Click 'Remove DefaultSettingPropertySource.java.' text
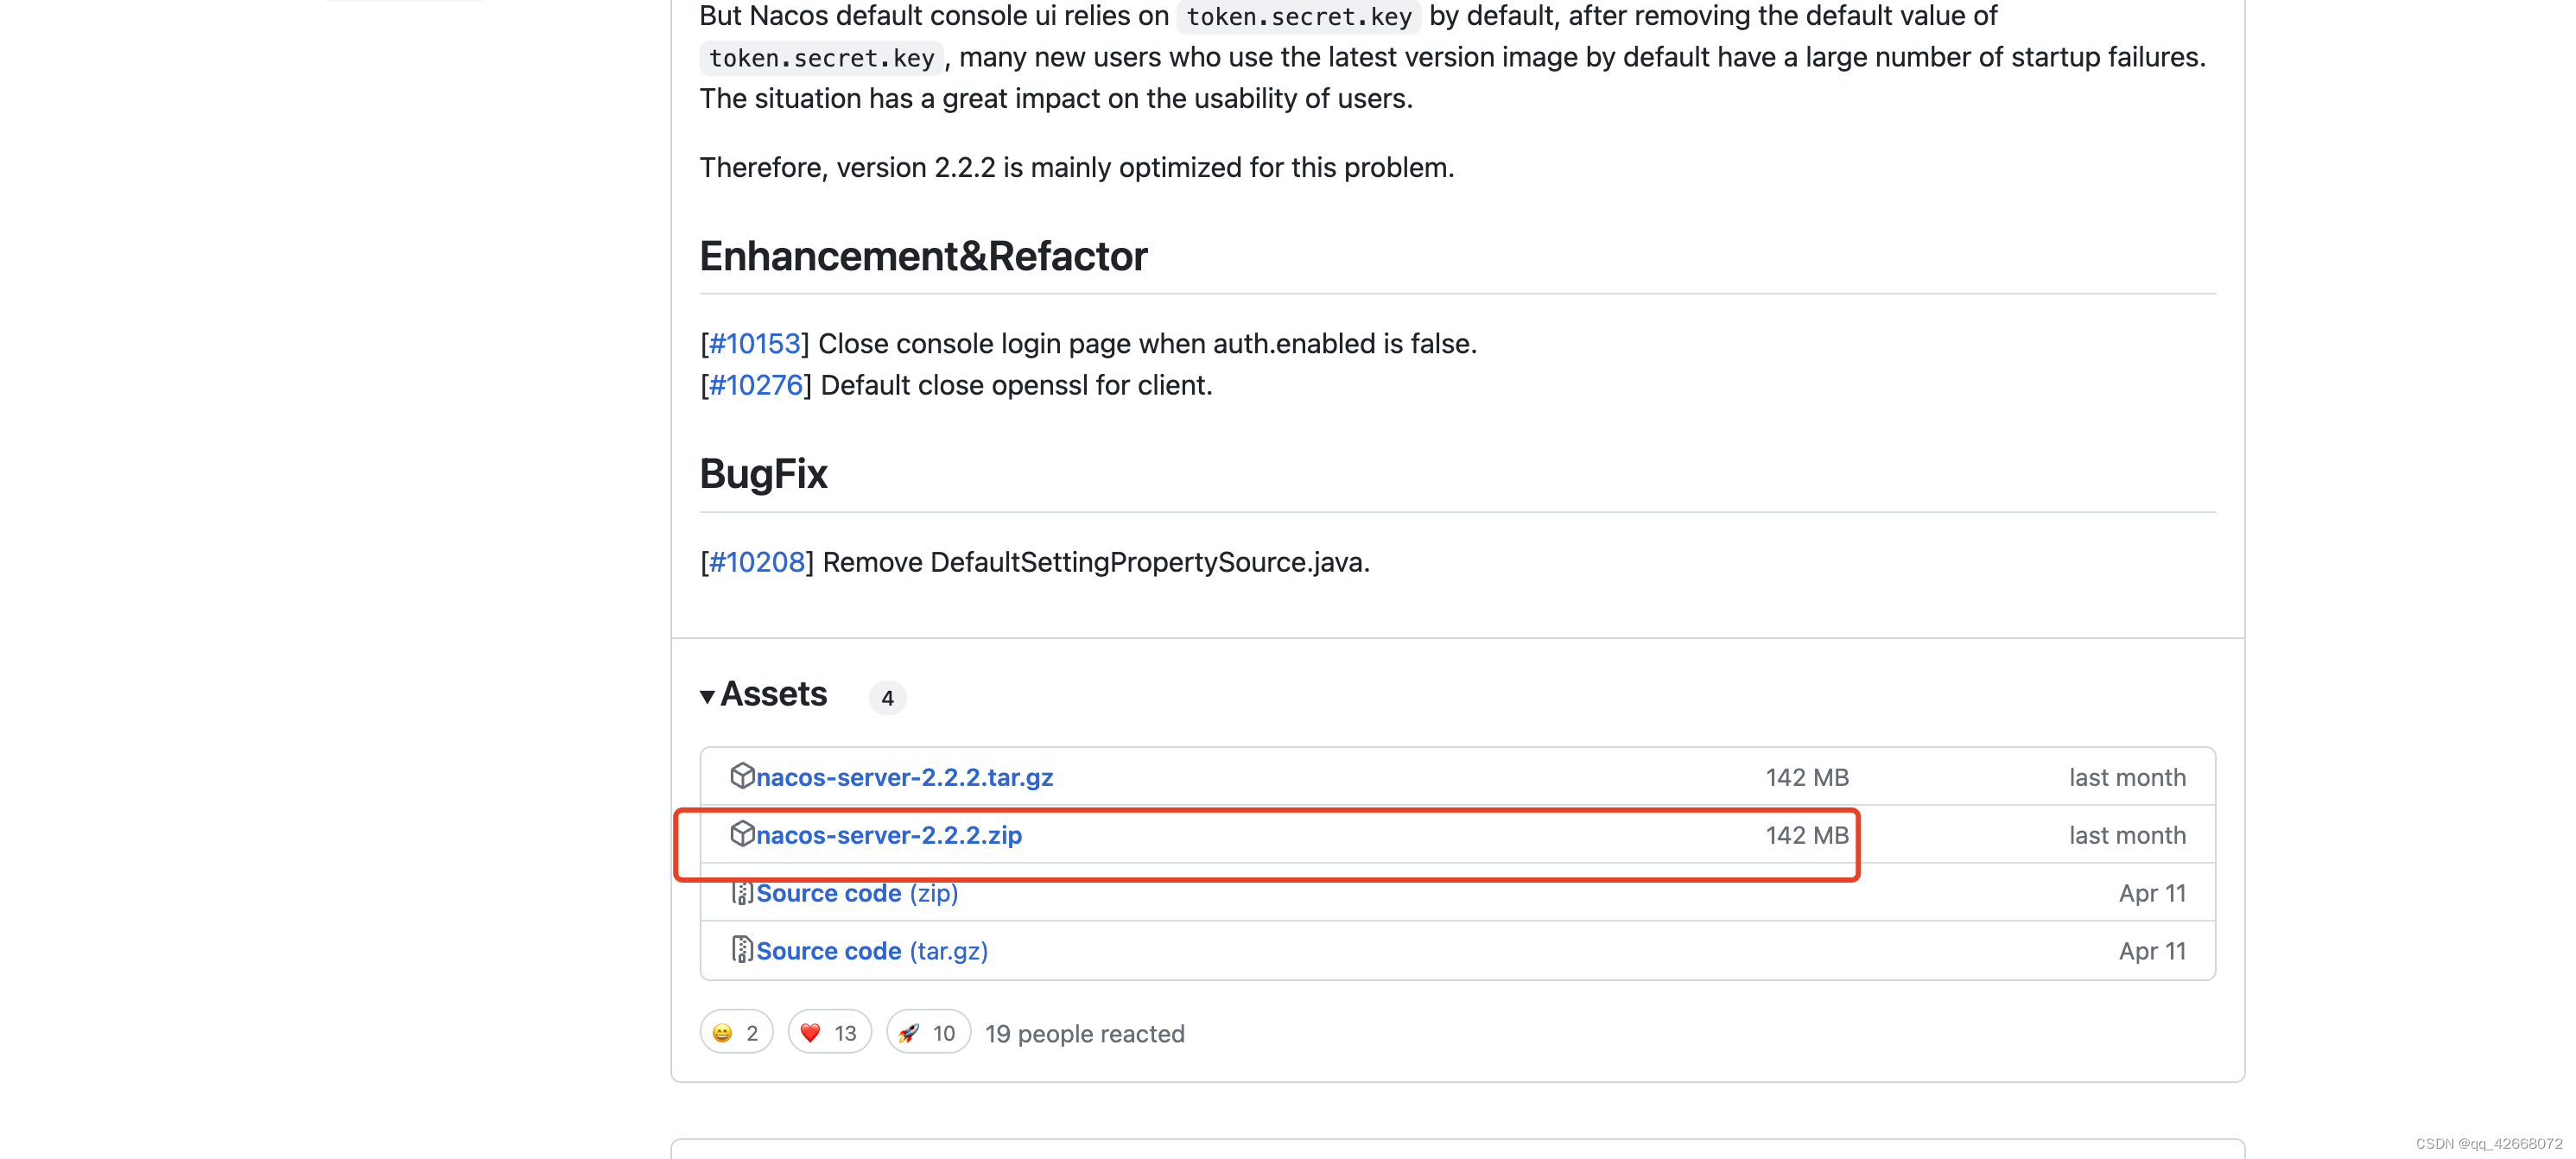 (1096, 563)
